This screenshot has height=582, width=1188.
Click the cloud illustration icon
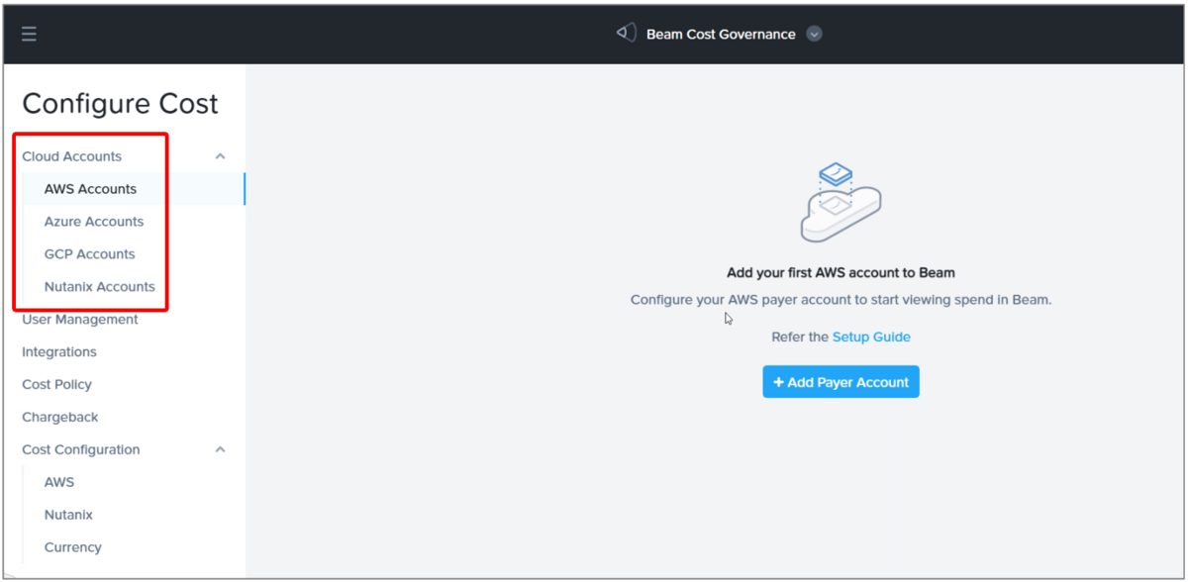(x=841, y=203)
